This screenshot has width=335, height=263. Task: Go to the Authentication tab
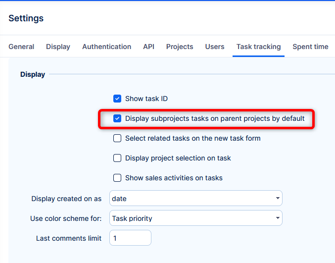click(x=106, y=47)
